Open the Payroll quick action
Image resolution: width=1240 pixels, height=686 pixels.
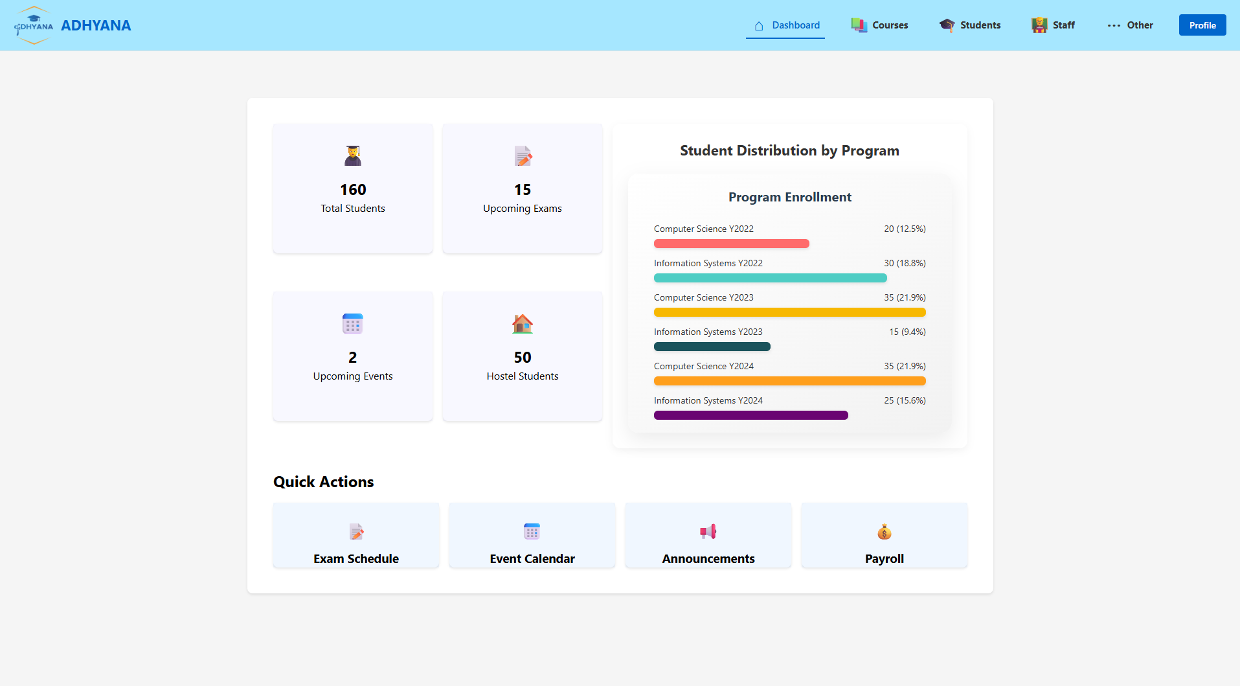point(885,536)
